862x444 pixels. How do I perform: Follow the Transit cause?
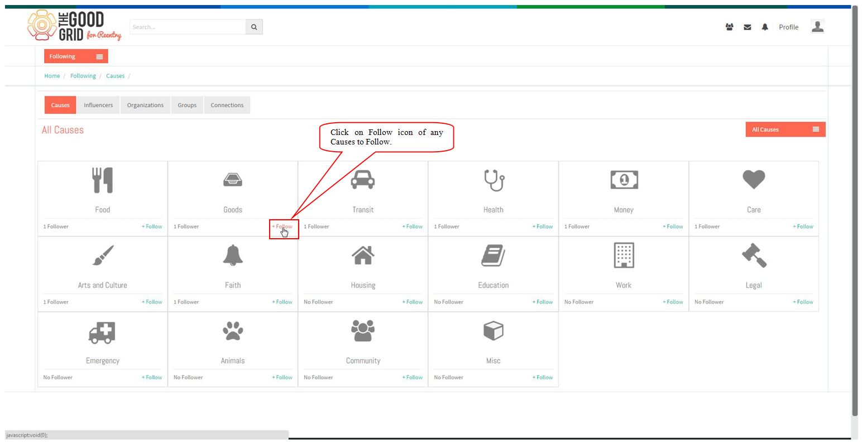(x=413, y=226)
